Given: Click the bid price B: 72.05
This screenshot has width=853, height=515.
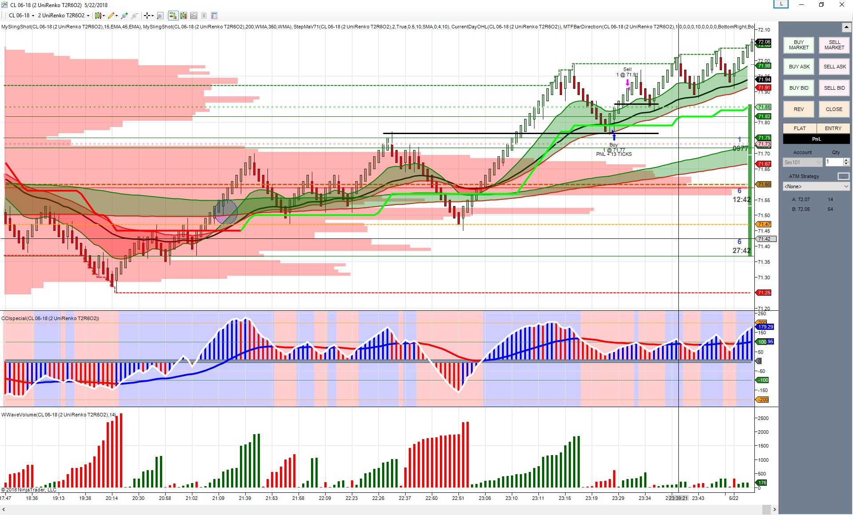Looking at the screenshot, I should [801, 209].
